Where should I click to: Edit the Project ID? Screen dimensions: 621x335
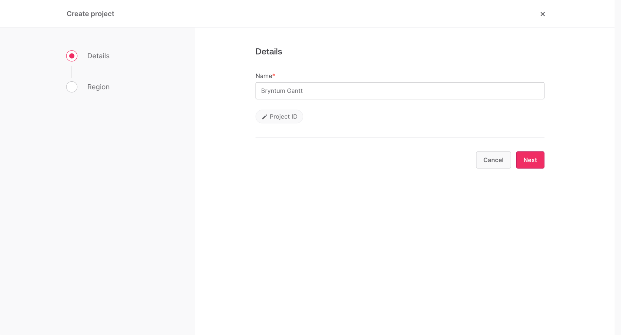pyautogui.click(x=279, y=117)
